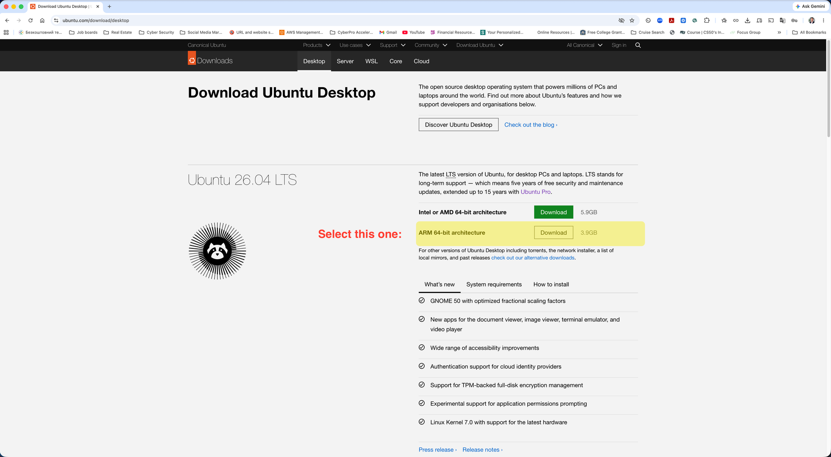Open the Release notes link
This screenshot has height=457, width=831.
point(482,450)
